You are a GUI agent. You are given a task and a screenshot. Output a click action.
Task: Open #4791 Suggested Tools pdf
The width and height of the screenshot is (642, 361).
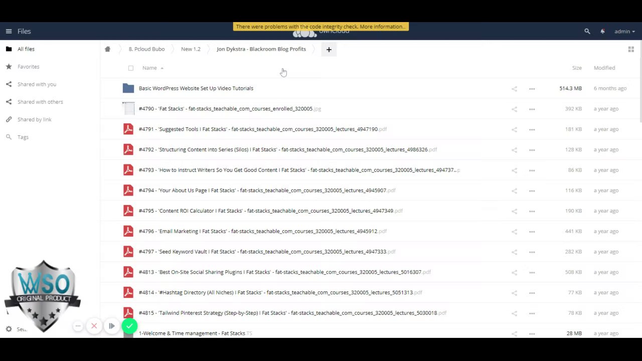point(263,129)
